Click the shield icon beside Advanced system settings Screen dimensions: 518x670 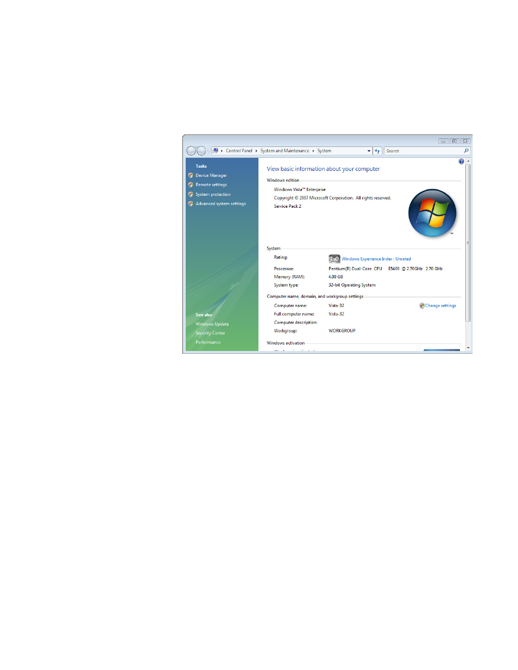[x=191, y=204]
